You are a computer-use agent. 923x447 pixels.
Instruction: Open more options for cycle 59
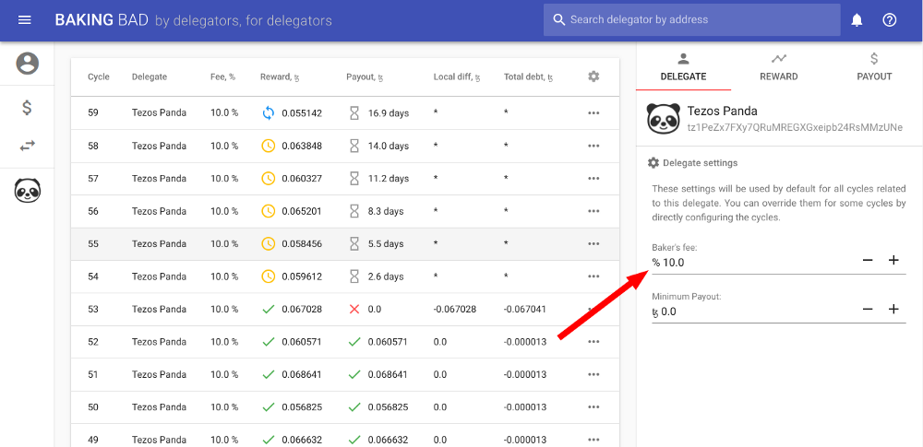click(x=593, y=113)
